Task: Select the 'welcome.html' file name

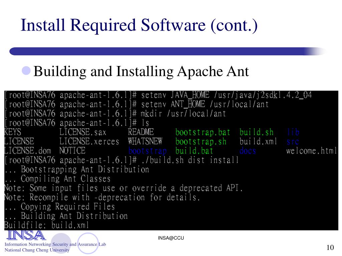Action: coord(312,151)
